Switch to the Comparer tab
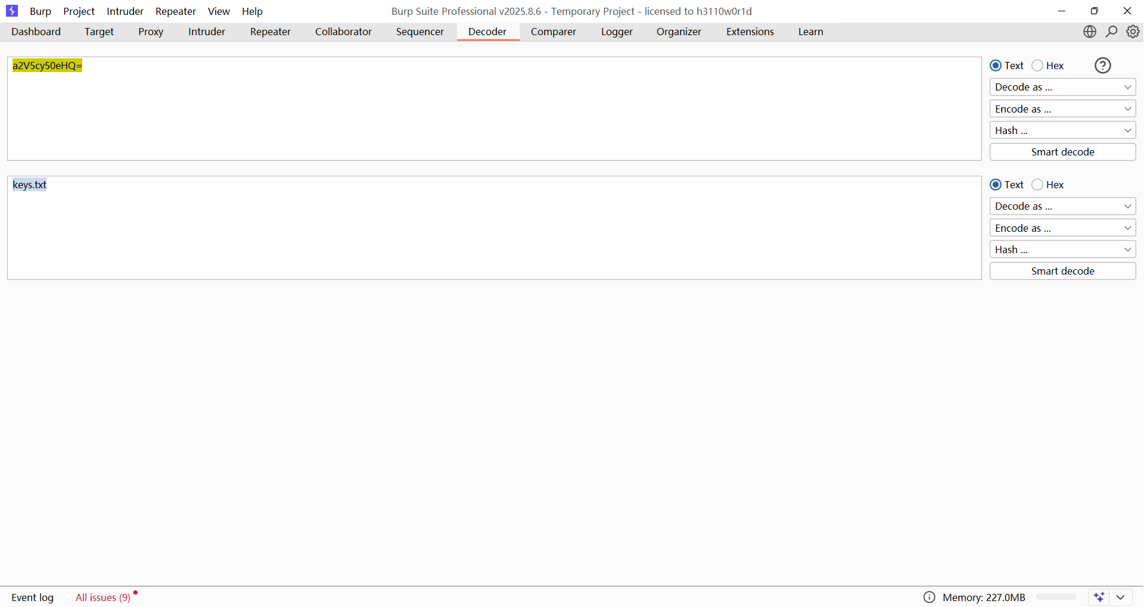The height and width of the screenshot is (607, 1144). pyautogui.click(x=554, y=32)
